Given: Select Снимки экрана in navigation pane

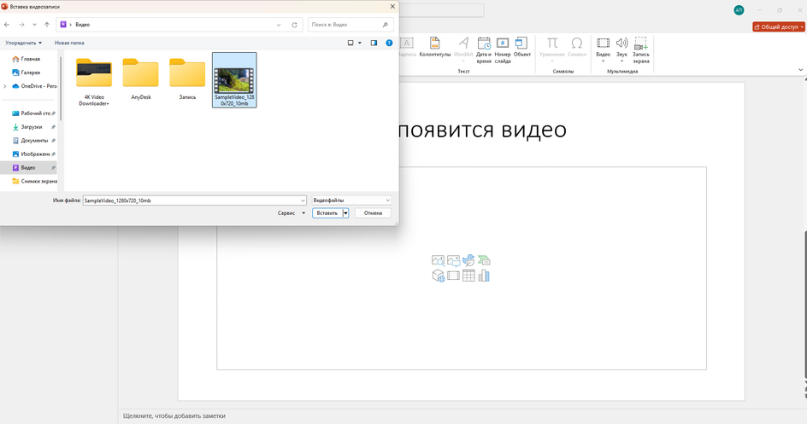Looking at the screenshot, I should (34, 181).
